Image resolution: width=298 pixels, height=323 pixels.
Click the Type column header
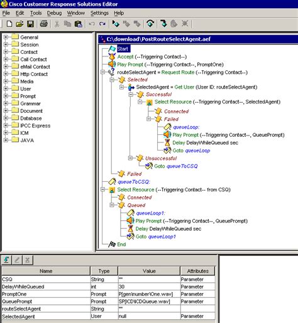[104, 271]
